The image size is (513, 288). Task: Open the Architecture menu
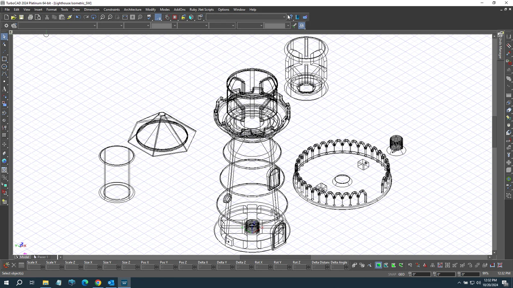tap(132, 10)
